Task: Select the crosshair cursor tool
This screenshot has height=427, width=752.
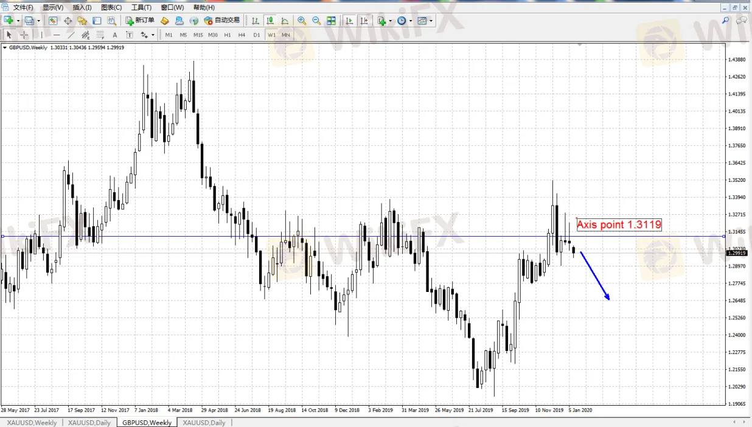Action: (24, 35)
